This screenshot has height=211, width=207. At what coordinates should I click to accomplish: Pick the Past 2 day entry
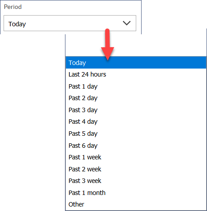pos(136,98)
